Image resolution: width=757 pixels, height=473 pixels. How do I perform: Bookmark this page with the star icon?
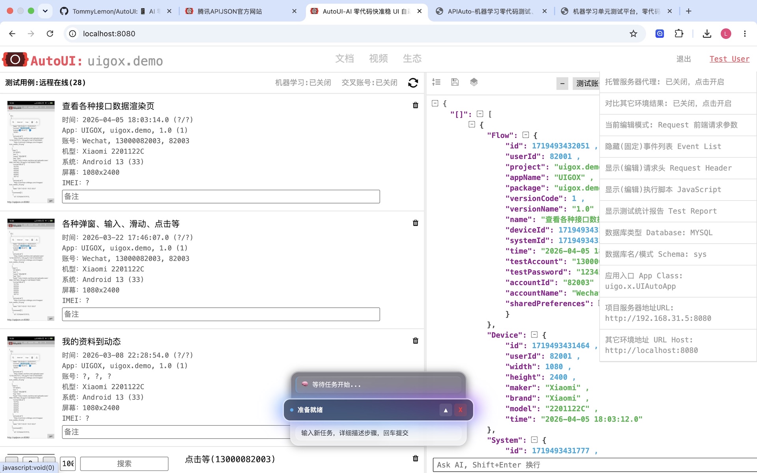(x=633, y=34)
